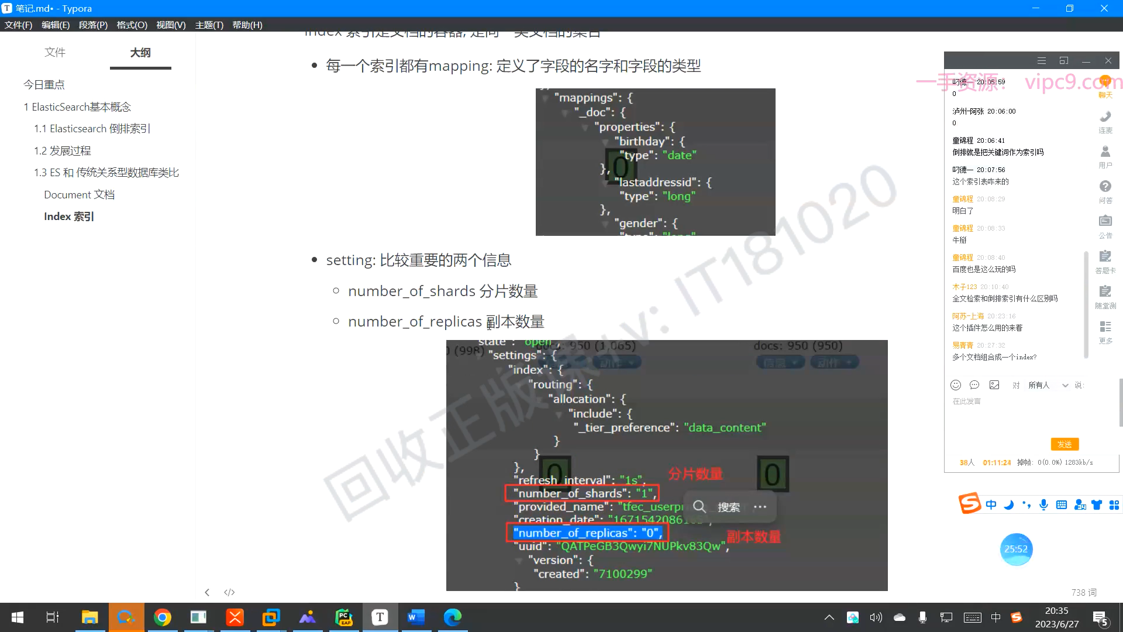
Task: Toggle Sogou voice input microphone
Action: click(x=1043, y=504)
